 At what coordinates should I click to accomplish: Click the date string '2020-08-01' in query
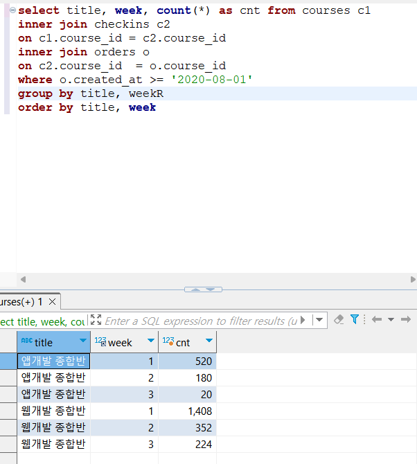[x=211, y=80]
